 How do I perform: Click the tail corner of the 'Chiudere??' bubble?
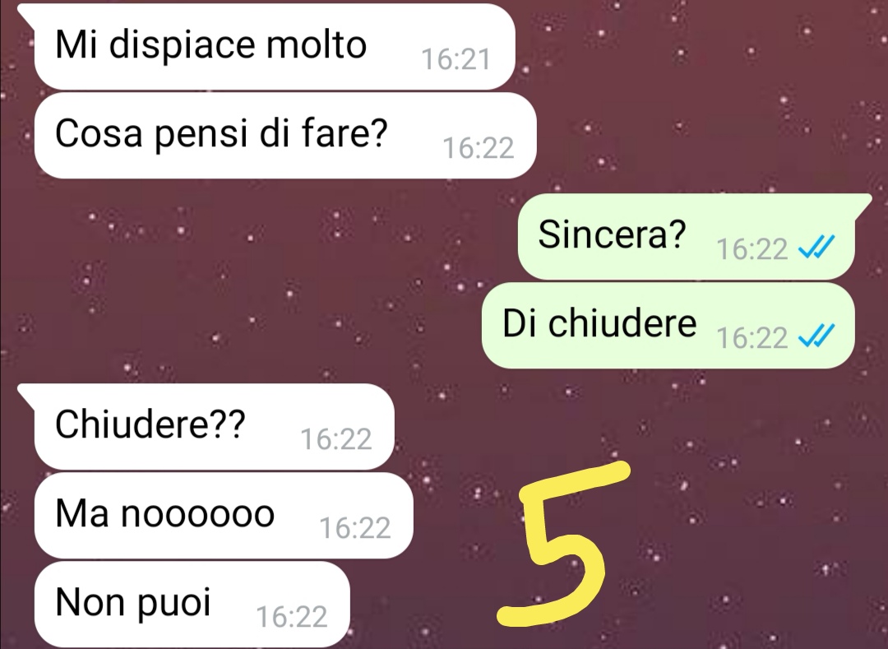pos(26,392)
